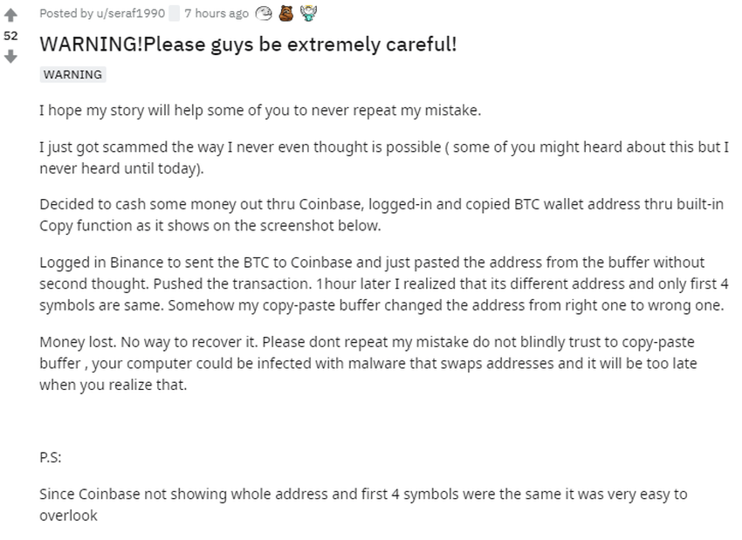Click the paragraph starting 'Logged in Binance'
Image resolution: width=742 pixels, height=540 pixels.
[384, 284]
